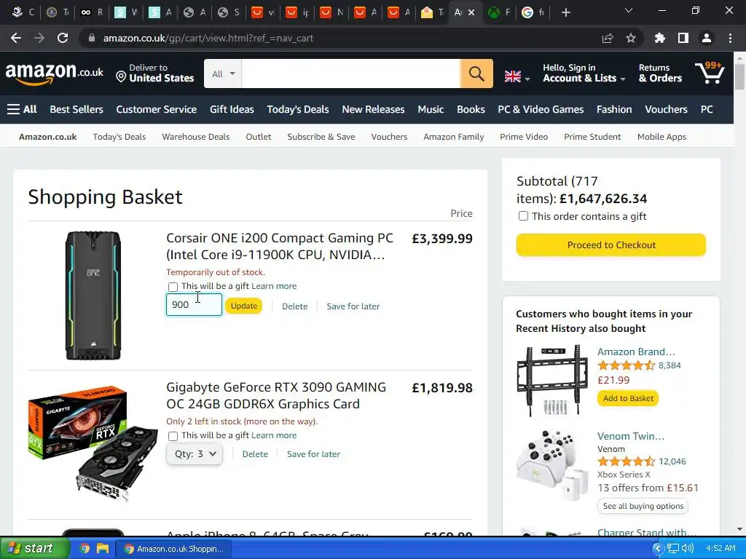Click Learn more beside Corsair gift option

coord(274,286)
